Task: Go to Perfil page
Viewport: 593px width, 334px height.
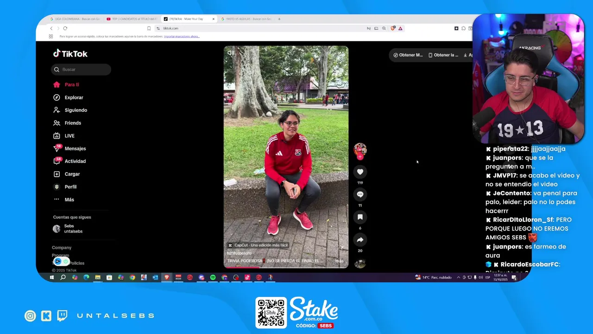Action: (x=64, y=186)
